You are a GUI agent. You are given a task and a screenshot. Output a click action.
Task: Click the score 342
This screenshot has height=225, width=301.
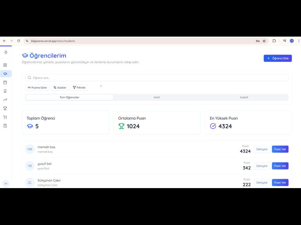[x=247, y=168]
